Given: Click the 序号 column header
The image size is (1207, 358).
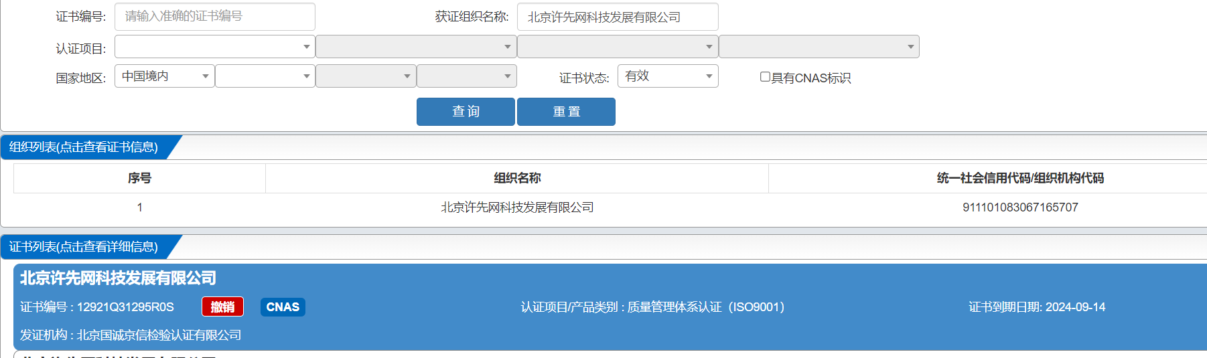Looking at the screenshot, I should point(139,178).
